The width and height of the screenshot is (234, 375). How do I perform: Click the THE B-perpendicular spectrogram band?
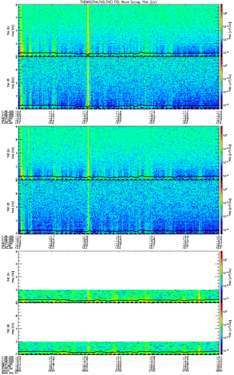119,296
